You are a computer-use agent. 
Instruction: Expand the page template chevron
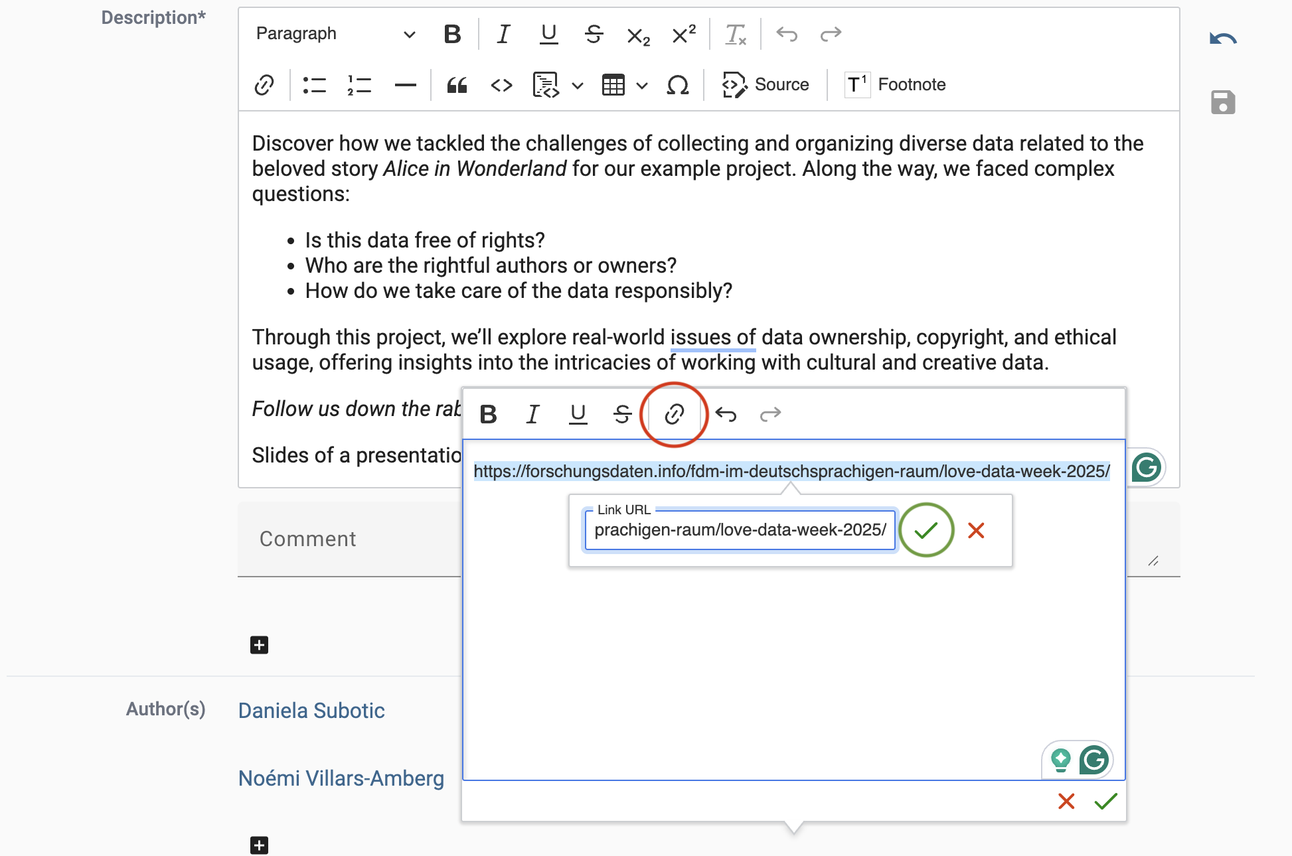577,86
